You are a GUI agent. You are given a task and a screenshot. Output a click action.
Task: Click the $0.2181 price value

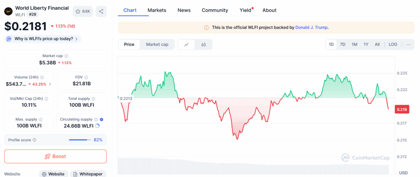pyautogui.click(x=26, y=26)
